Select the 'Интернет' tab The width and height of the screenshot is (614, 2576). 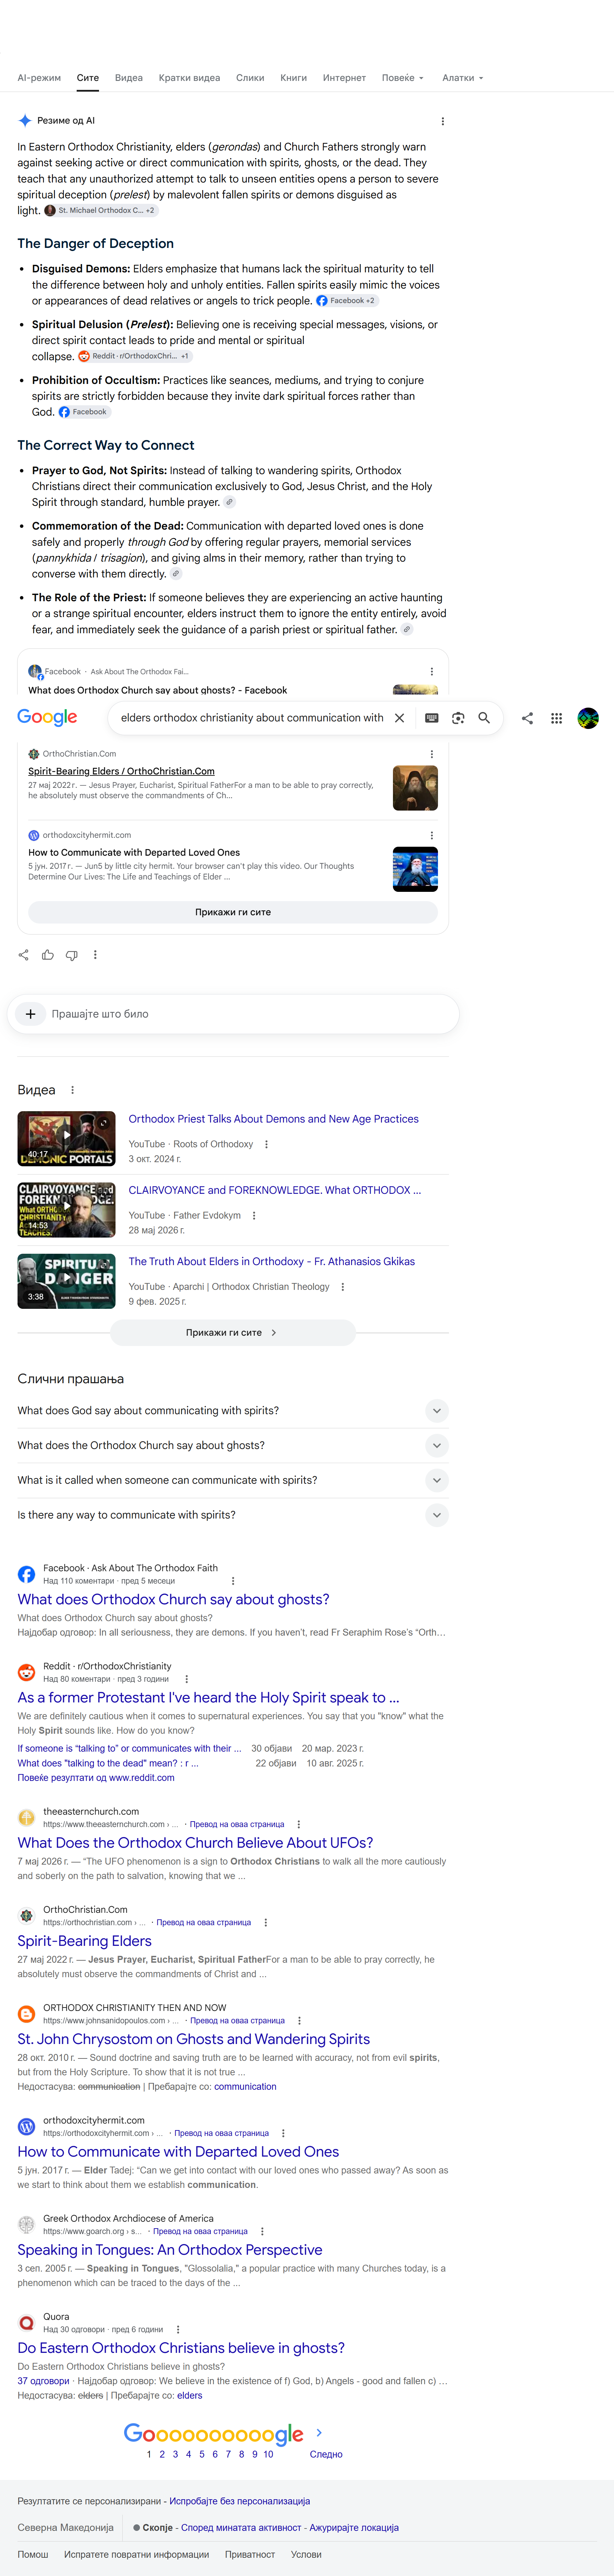344,78
